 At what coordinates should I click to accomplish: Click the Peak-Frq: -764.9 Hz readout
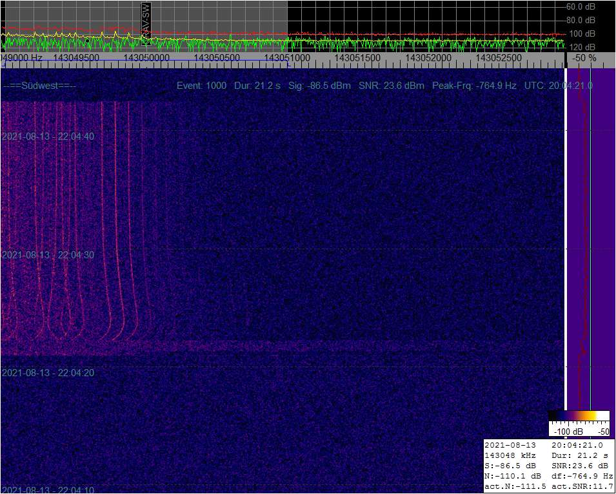474,86
